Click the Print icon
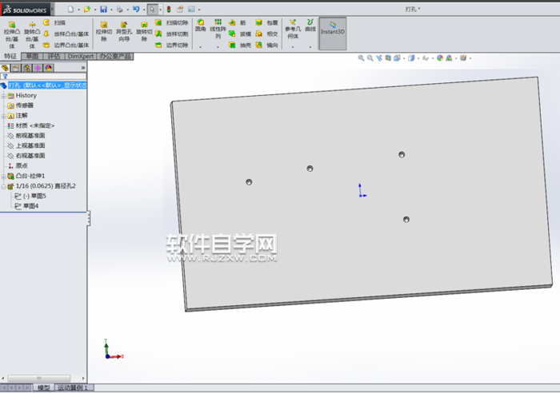This screenshot has width=560, height=393. coord(120,10)
